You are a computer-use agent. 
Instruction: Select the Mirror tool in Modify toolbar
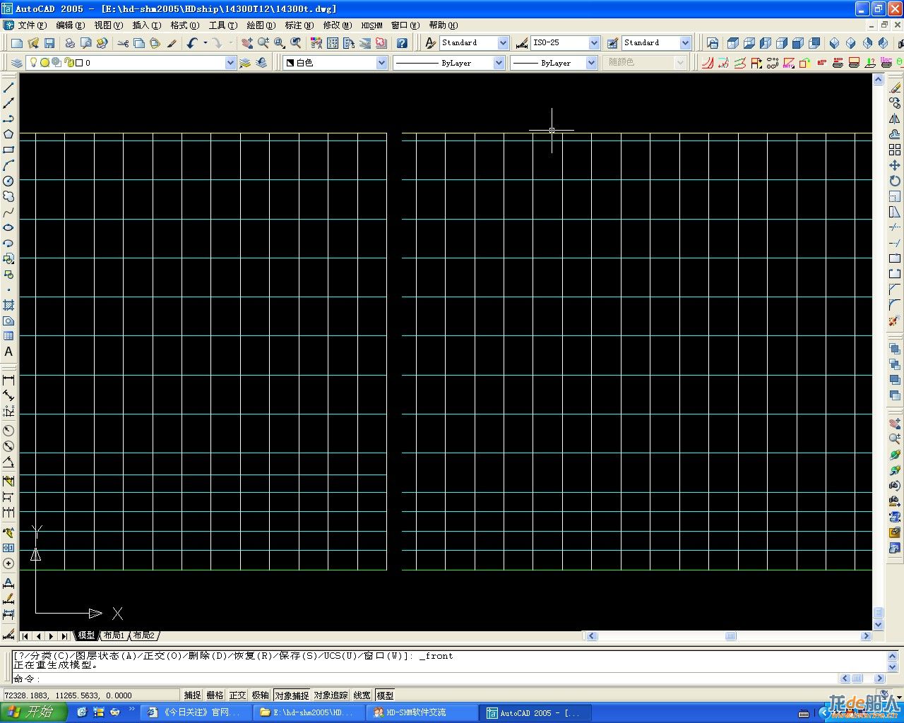click(895, 119)
